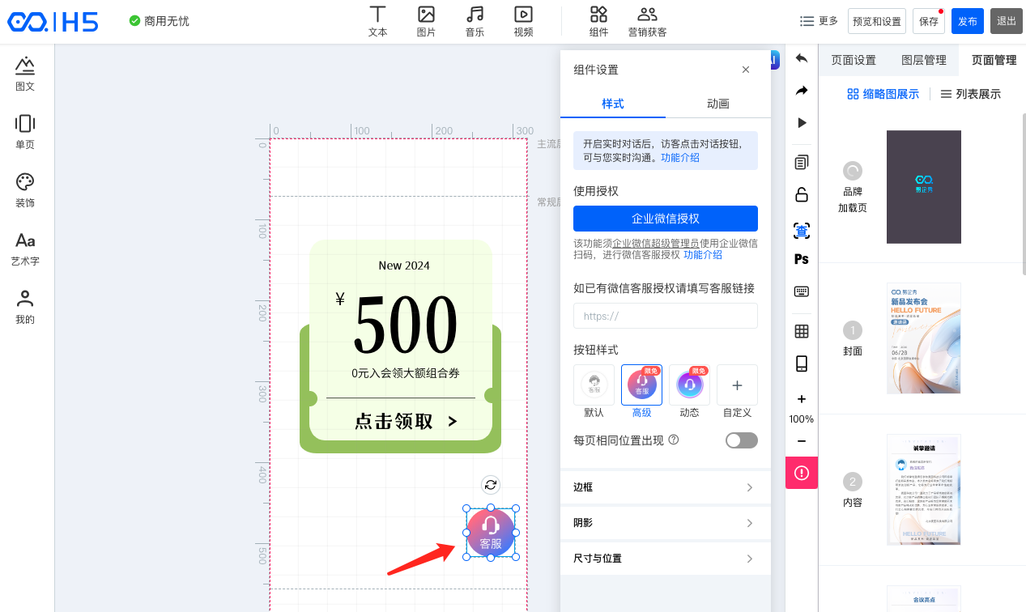1026x612 pixels.
Task: Expand the 边框 border section
Action: tap(666, 487)
